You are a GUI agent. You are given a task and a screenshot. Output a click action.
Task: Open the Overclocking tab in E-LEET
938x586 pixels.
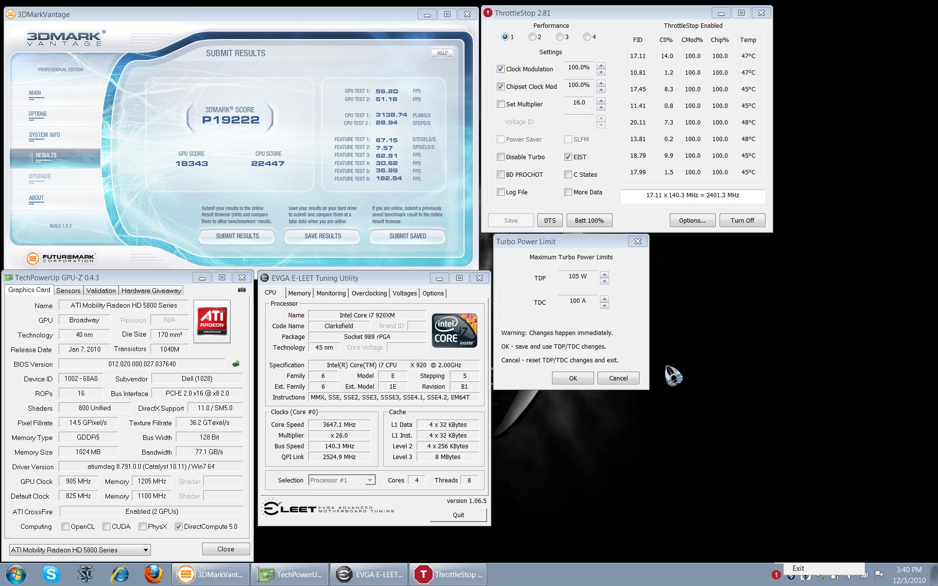(369, 293)
